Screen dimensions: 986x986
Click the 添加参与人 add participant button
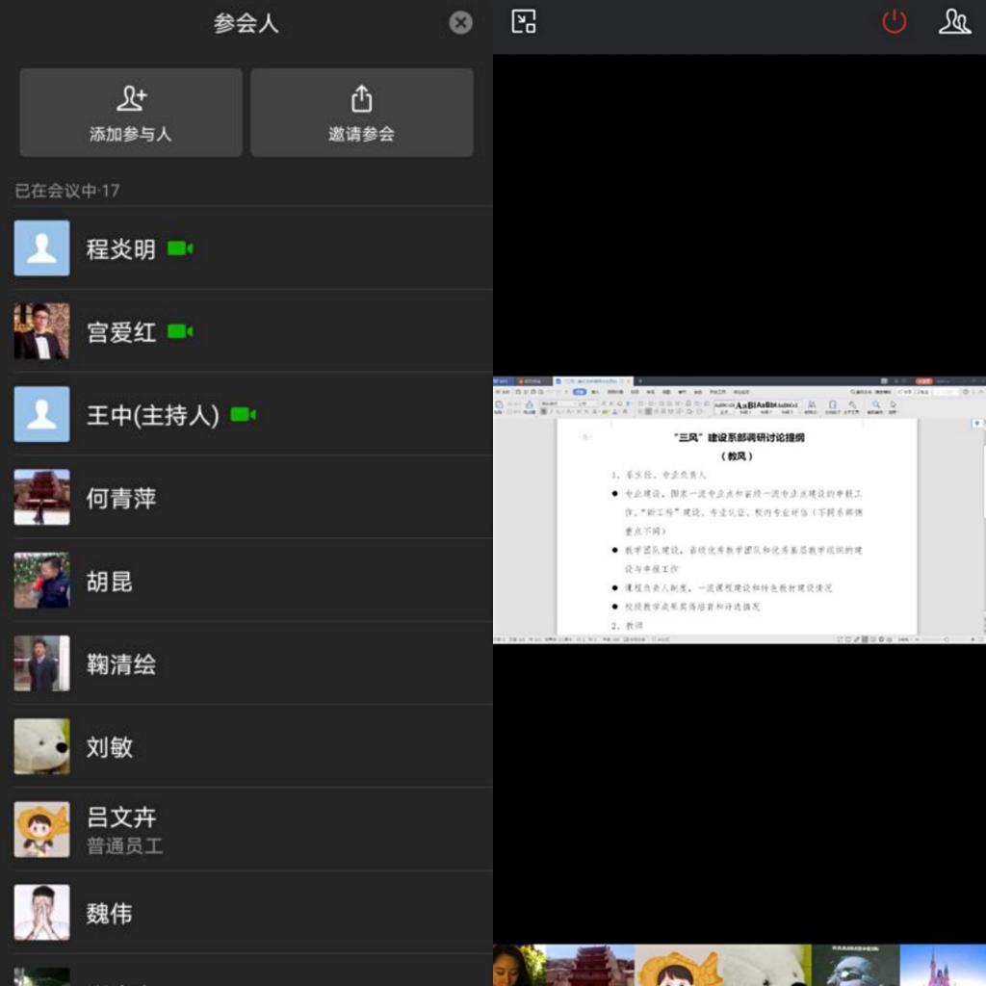point(131,113)
